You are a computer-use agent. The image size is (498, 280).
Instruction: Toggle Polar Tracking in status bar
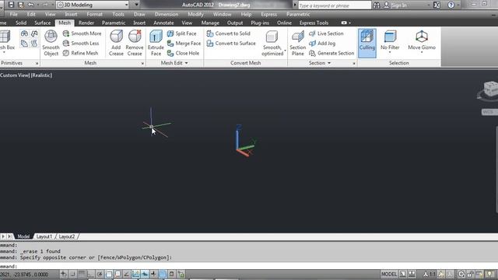click(x=100, y=274)
